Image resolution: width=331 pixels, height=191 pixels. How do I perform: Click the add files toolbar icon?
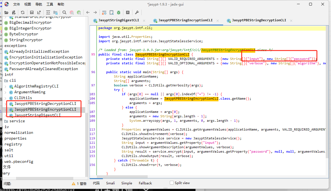click(14, 12)
